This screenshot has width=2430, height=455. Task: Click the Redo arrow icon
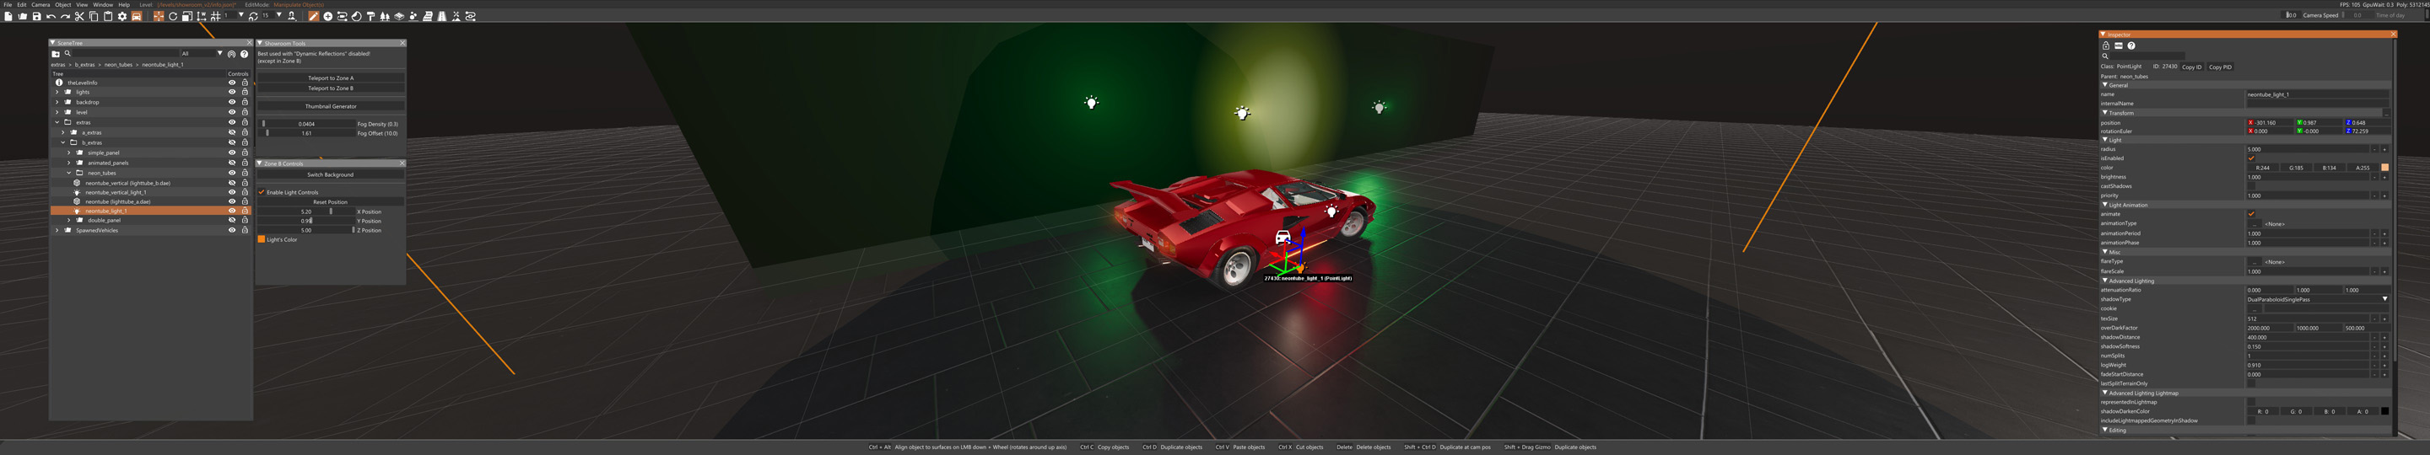click(65, 16)
